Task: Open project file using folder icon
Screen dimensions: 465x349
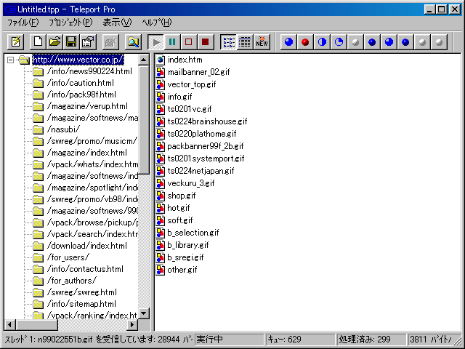Action: coord(54,42)
